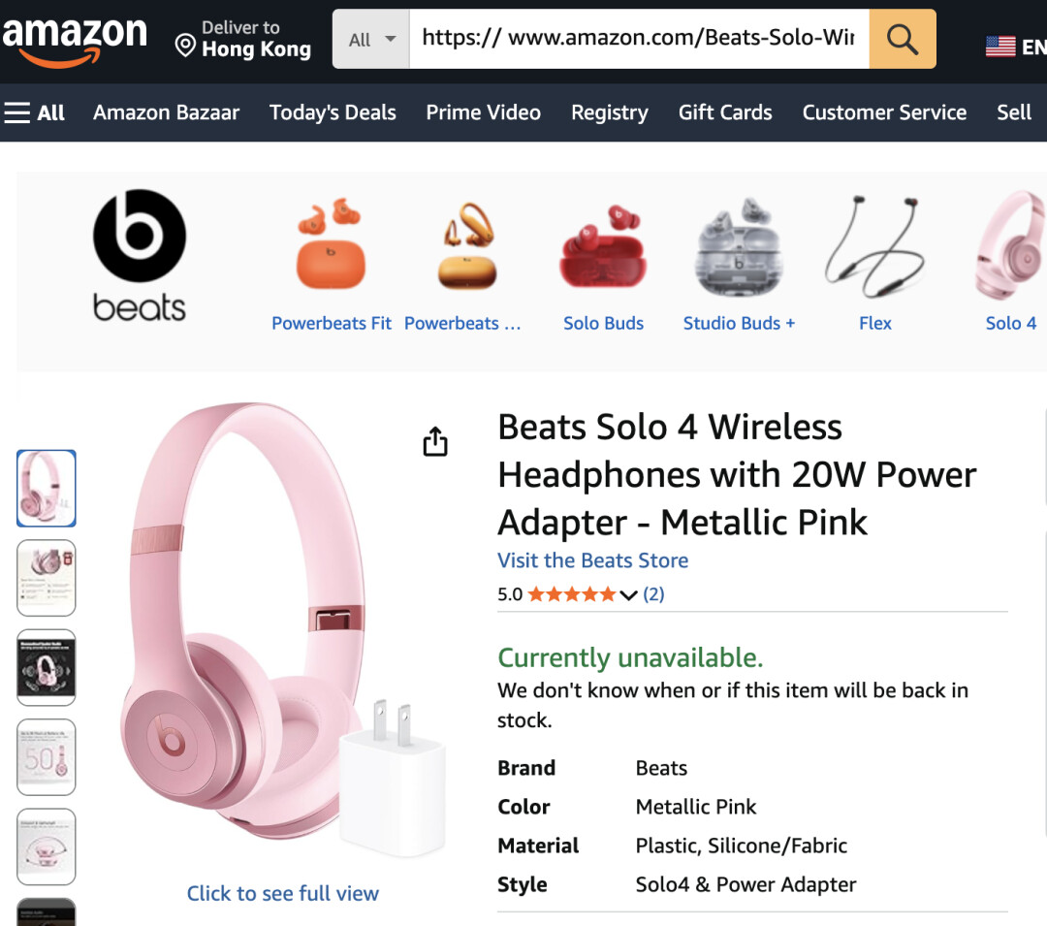Image resolution: width=1047 pixels, height=926 pixels.
Task: Click the Amazon logo
Action: coord(74,39)
